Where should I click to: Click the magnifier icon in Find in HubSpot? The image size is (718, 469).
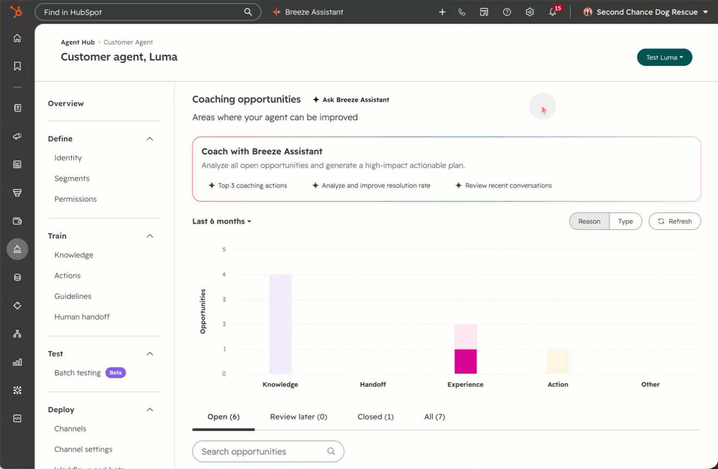pyautogui.click(x=248, y=12)
